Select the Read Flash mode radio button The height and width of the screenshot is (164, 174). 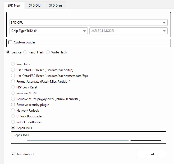pyautogui.click(x=25, y=52)
